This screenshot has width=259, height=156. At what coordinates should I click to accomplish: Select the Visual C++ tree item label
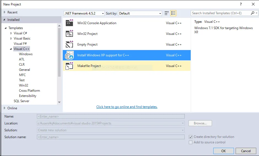point(21,49)
